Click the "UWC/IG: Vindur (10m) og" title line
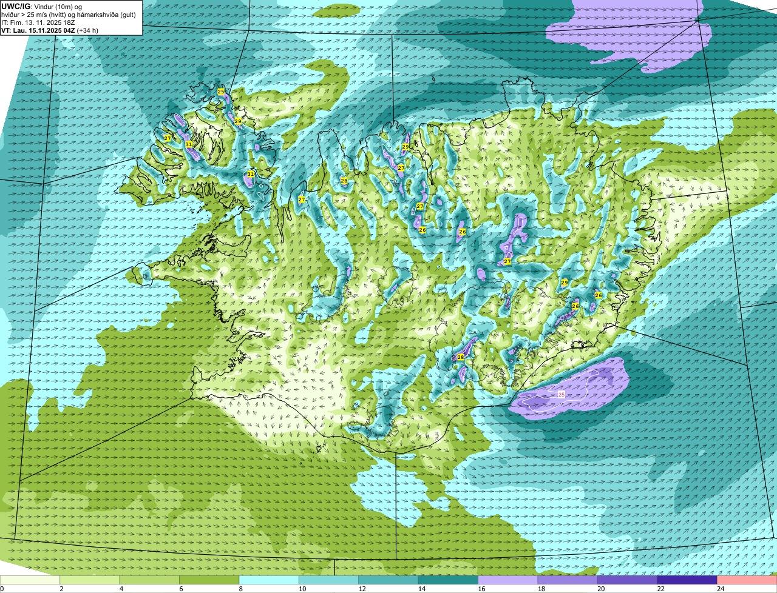This screenshot has width=777, height=593. 41,6
